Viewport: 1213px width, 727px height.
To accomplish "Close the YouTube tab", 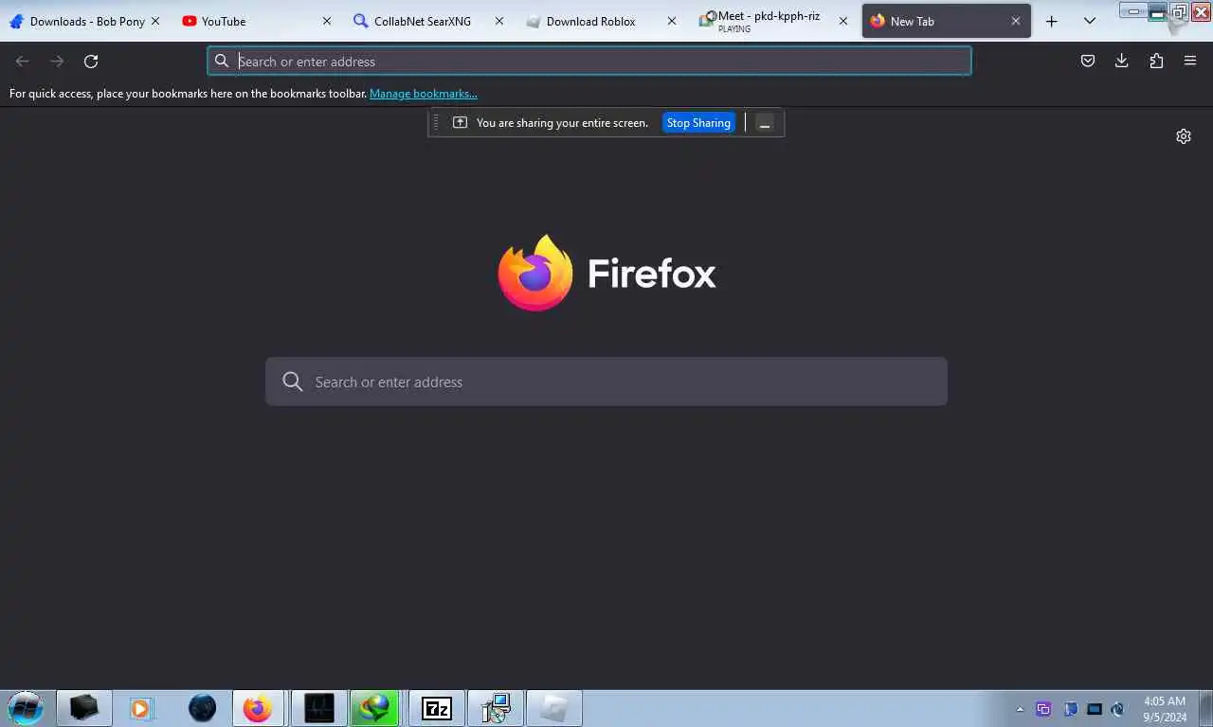I will (327, 21).
